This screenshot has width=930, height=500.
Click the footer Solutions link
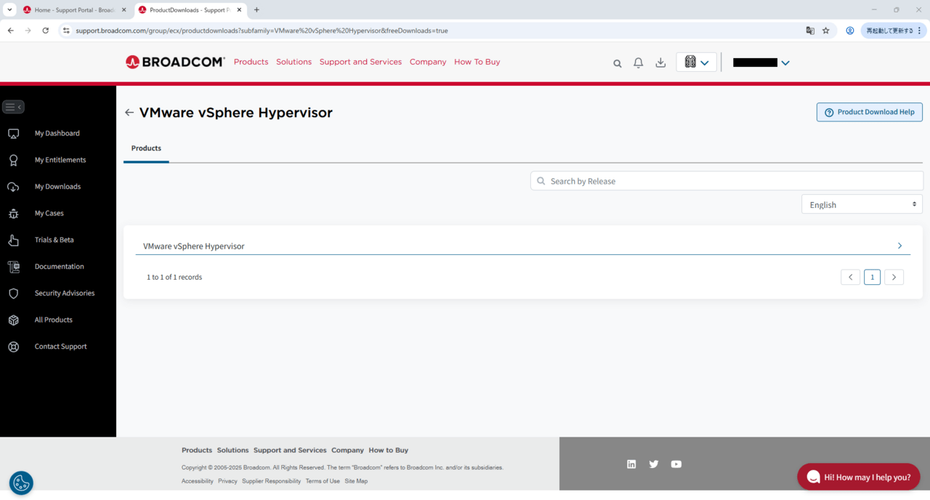tap(232, 450)
